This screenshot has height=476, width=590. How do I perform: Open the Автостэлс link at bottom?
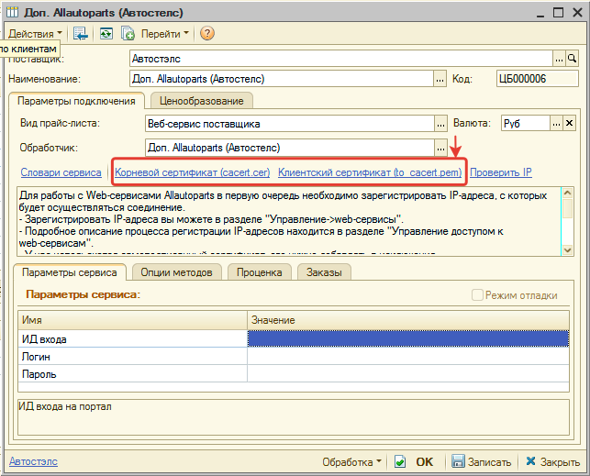33,461
